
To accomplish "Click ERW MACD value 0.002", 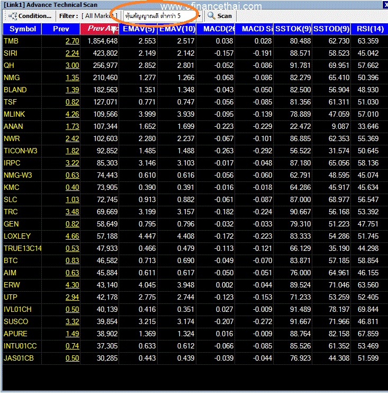I will [224, 285].
